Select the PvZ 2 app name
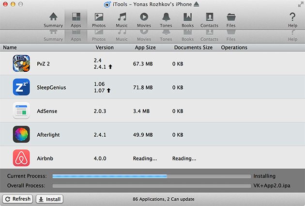This screenshot has width=305, height=206. pyautogui.click(x=43, y=64)
